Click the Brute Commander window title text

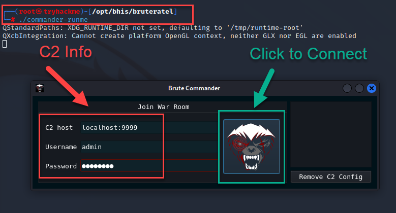(194, 88)
